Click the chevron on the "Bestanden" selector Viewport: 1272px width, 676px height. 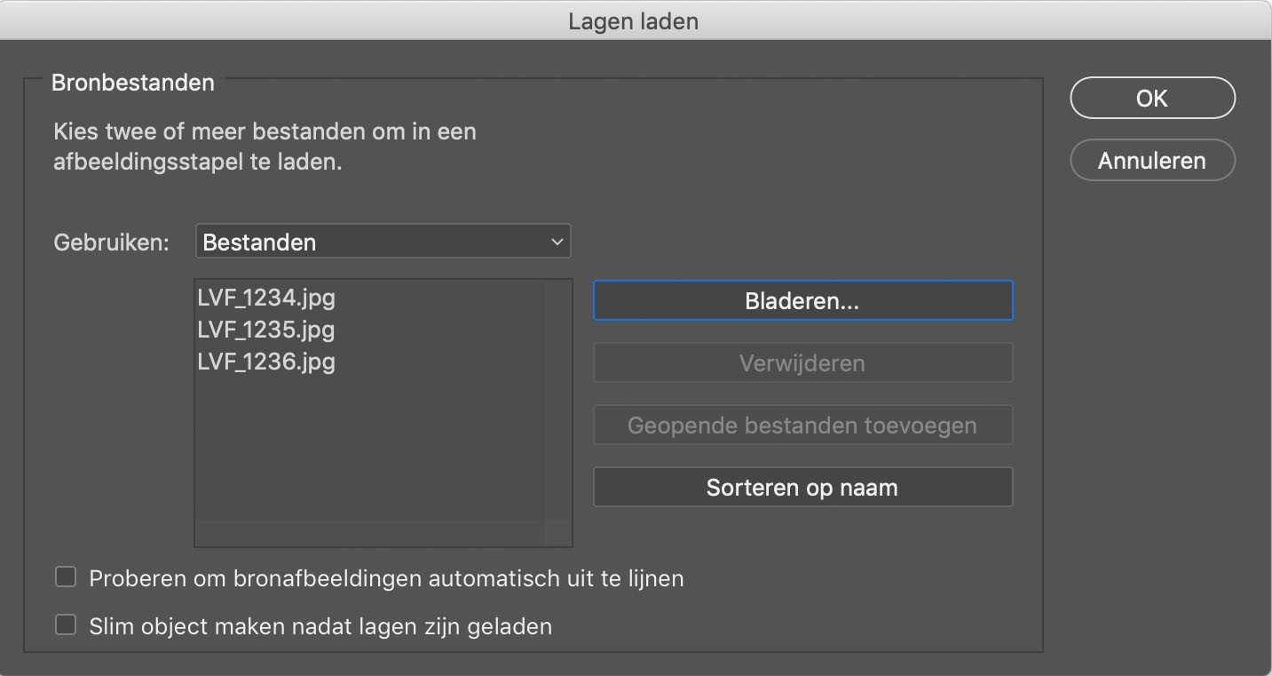tap(557, 241)
